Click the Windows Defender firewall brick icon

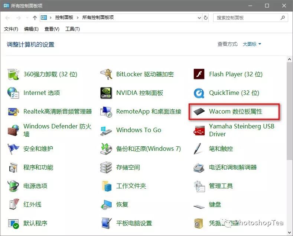(x=13, y=130)
